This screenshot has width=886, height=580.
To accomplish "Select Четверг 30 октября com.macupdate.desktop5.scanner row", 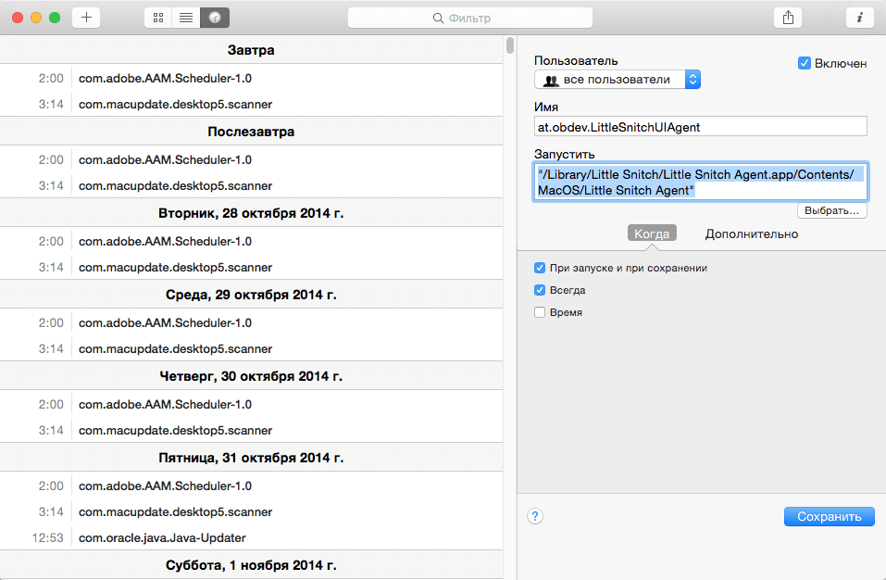I will pyautogui.click(x=252, y=430).
